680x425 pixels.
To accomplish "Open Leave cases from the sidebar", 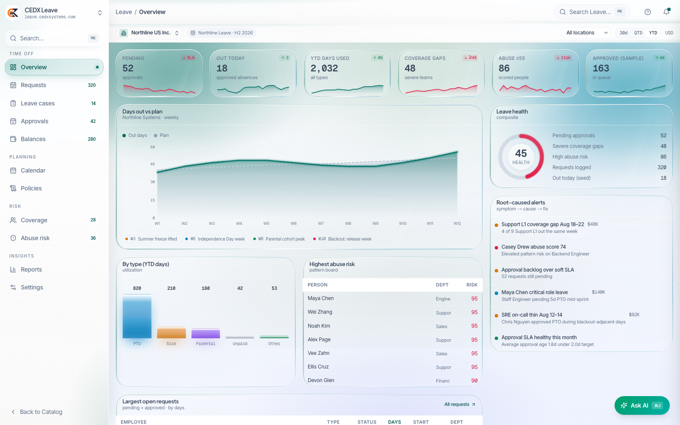I will coord(54,103).
